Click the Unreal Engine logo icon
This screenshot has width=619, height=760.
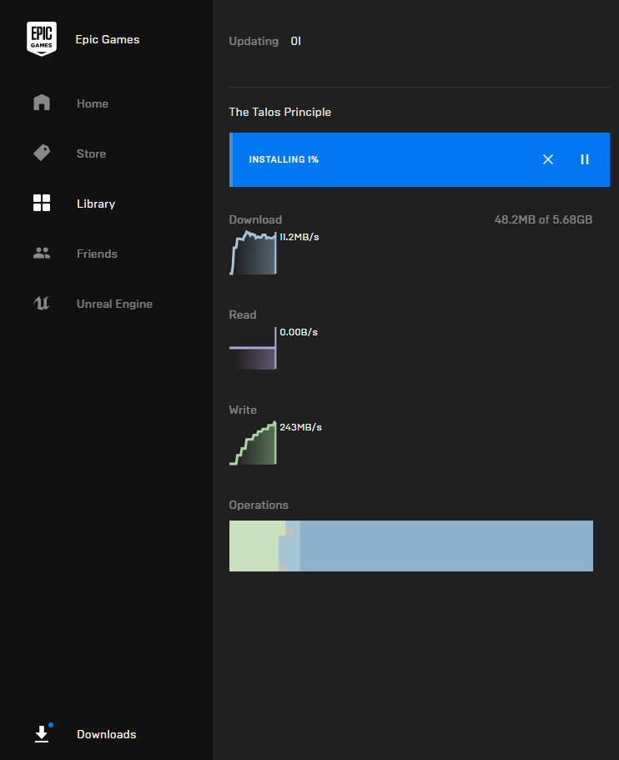42,304
